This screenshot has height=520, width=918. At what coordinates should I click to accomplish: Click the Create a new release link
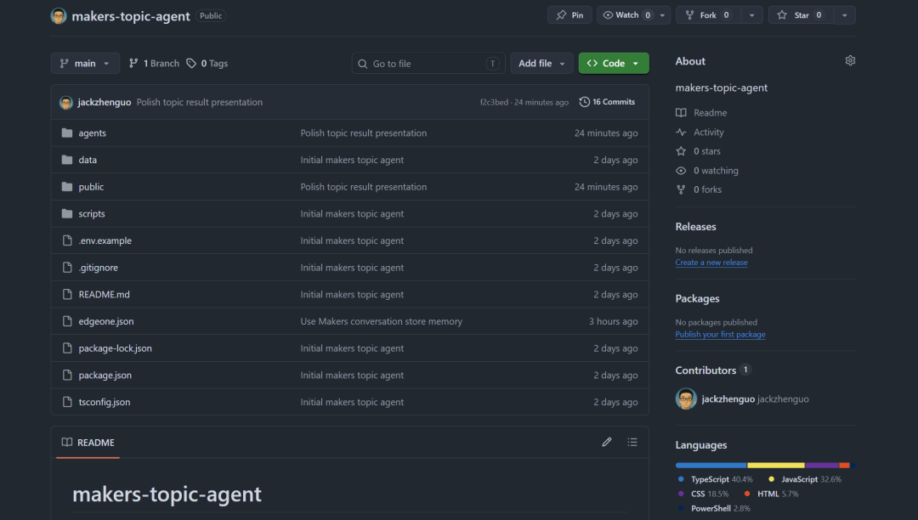(x=711, y=263)
